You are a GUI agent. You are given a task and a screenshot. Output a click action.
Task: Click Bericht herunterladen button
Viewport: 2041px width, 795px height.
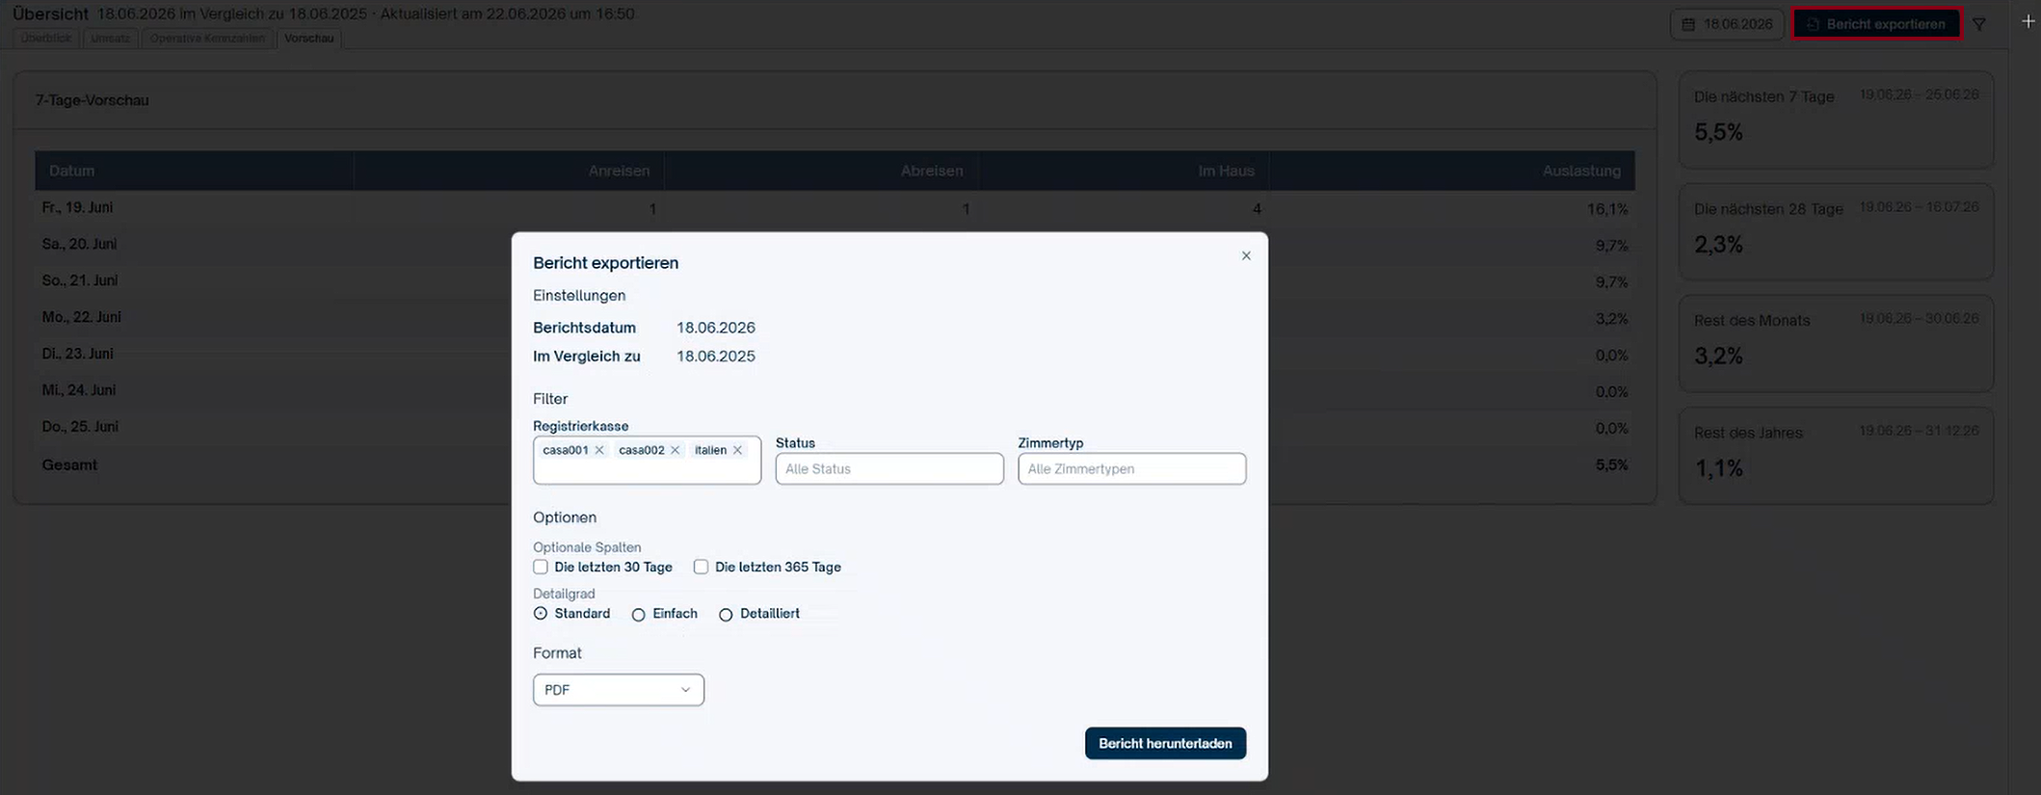(x=1165, y=743)
